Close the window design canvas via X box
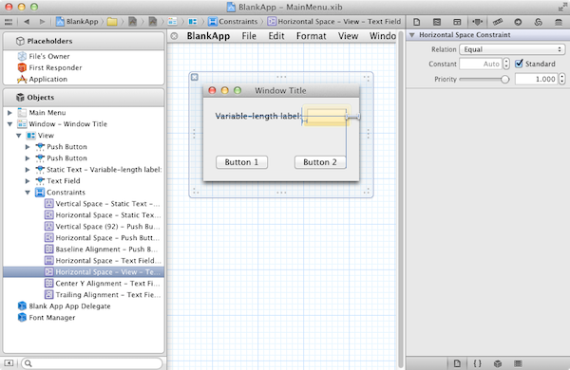Screen dimensions: 570x370 195,77
